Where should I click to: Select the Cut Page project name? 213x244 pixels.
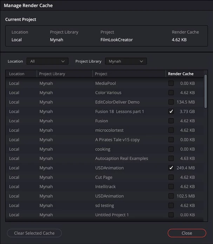(104, 177)
